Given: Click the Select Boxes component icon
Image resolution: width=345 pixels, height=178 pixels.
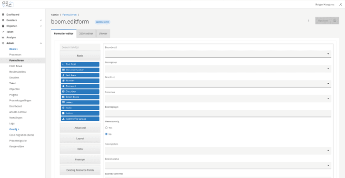Looking at the screenshot, I should click(x=63, y=97).
